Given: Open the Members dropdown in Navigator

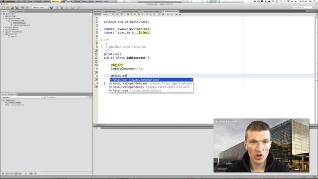Looking at the screenshot, I should (x=23, y=97).
